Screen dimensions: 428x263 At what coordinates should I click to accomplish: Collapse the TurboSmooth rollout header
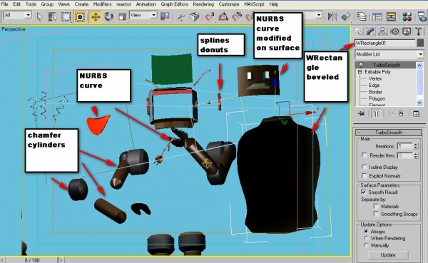click(x=389, y=133)
